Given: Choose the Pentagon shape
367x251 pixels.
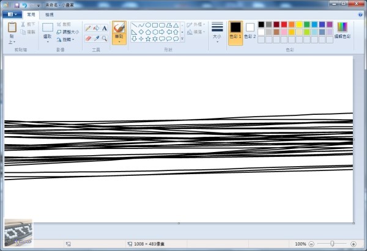Looking at the screenshot, I should pyautogui.click(x=148, y=32).
